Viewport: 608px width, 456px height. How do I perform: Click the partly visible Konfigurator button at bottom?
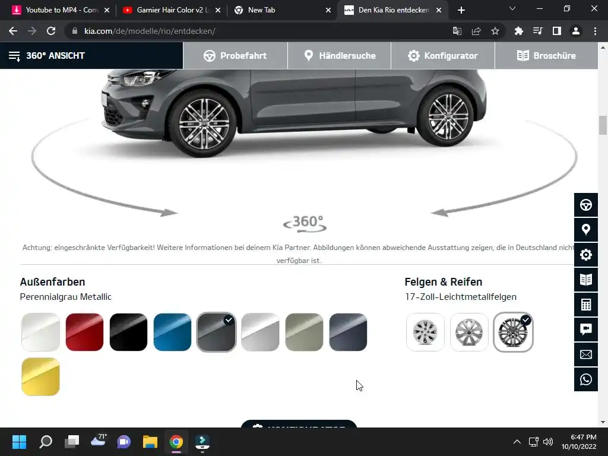[299, 424]
